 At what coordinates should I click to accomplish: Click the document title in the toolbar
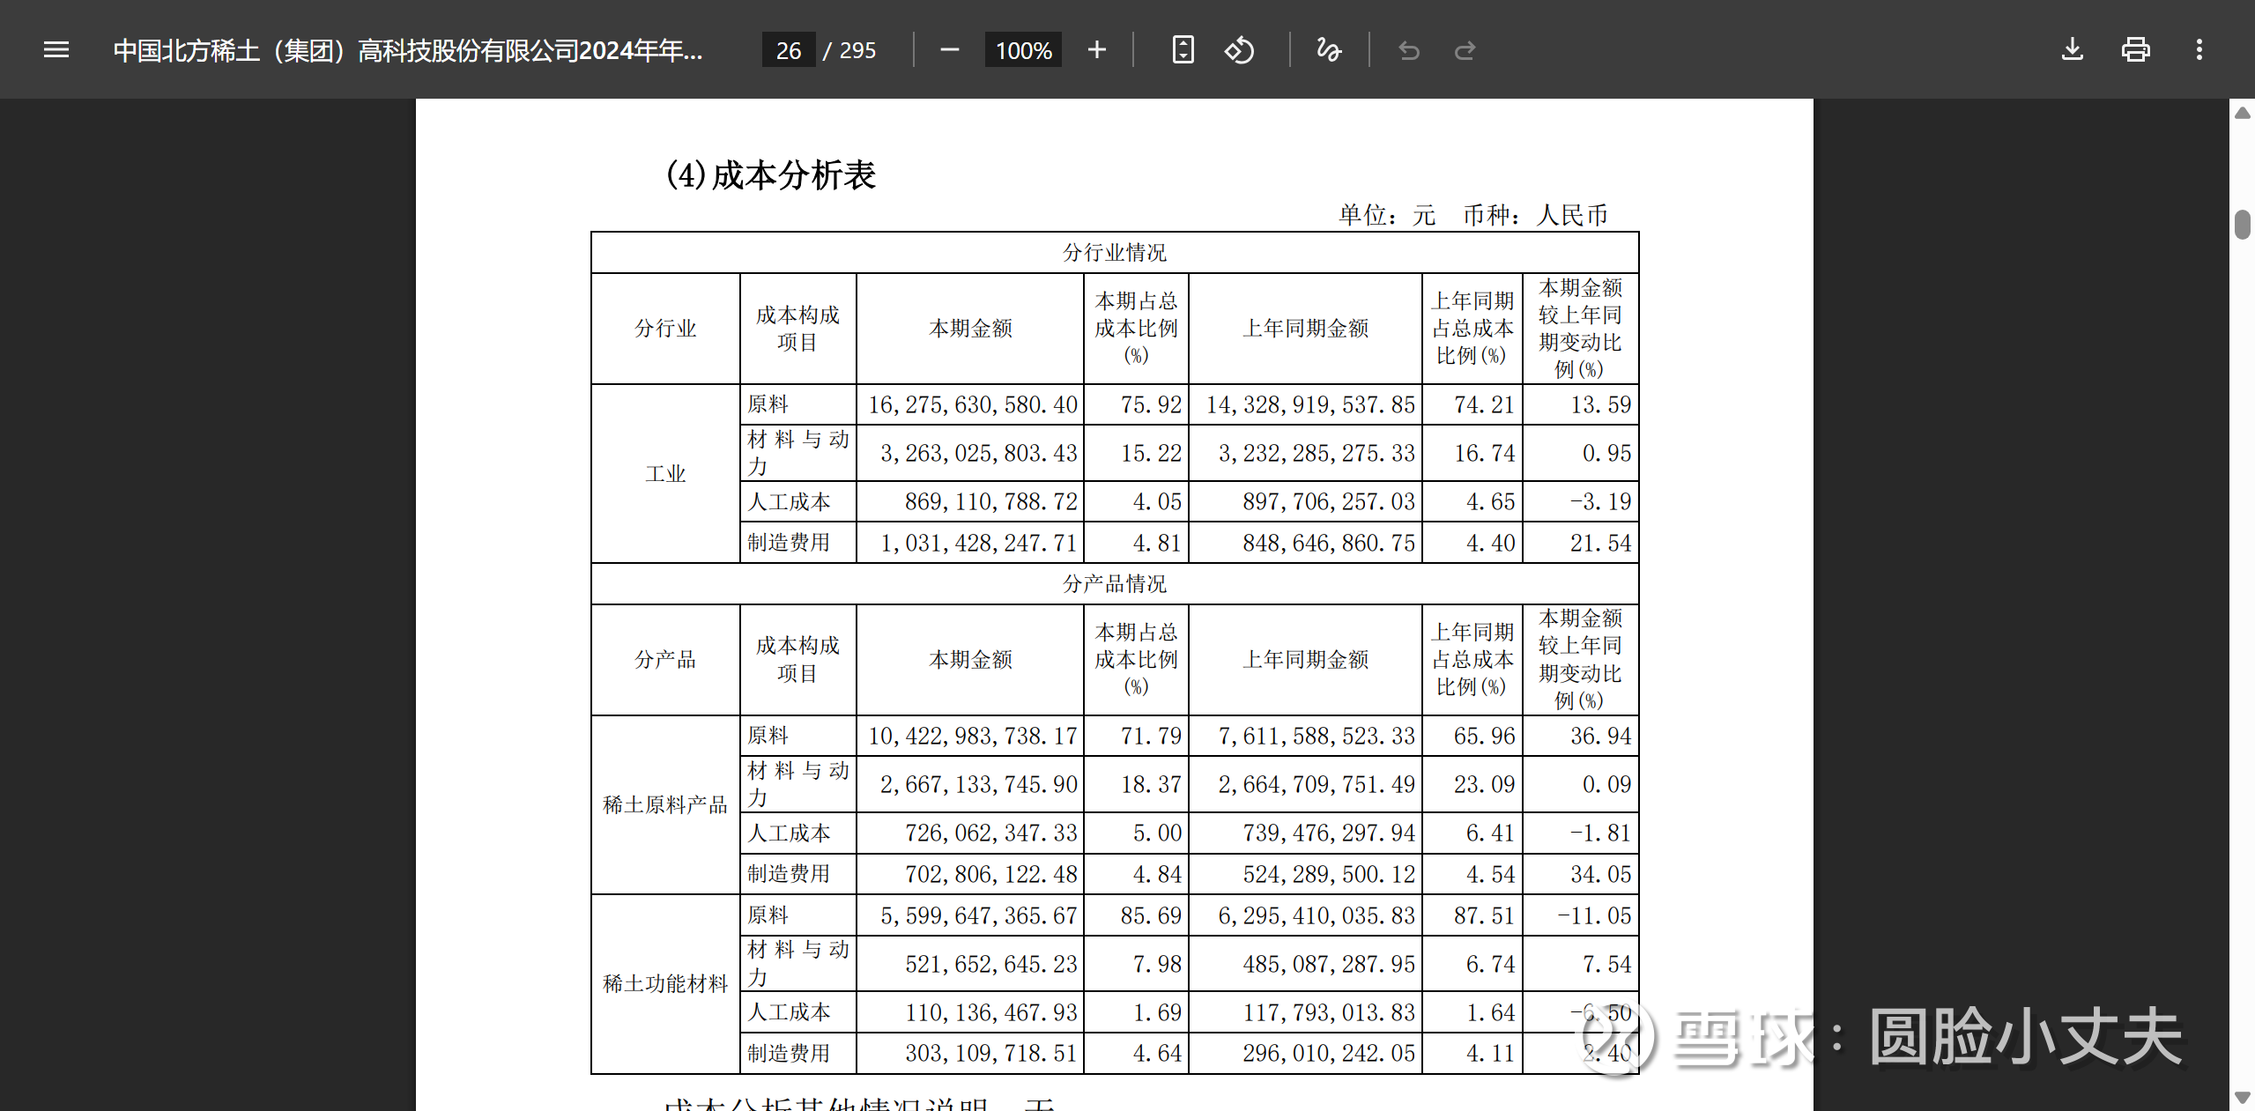coord(408,50)
